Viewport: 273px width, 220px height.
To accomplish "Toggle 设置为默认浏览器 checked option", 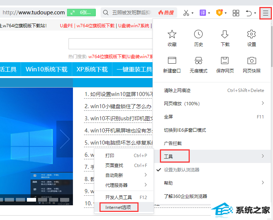I will (212, 170).
